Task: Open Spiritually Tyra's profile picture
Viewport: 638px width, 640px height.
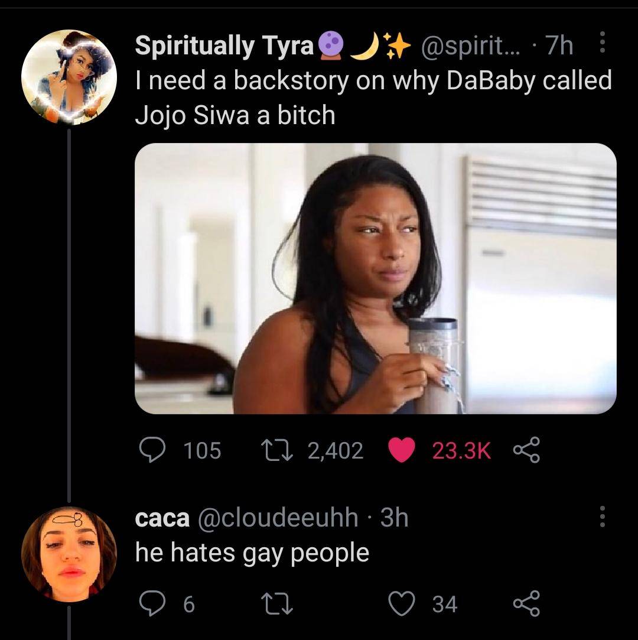Action: [69, 77]
